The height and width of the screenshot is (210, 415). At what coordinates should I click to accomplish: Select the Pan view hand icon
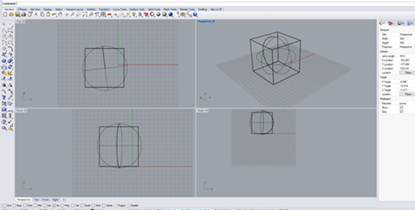coord(61,14)
